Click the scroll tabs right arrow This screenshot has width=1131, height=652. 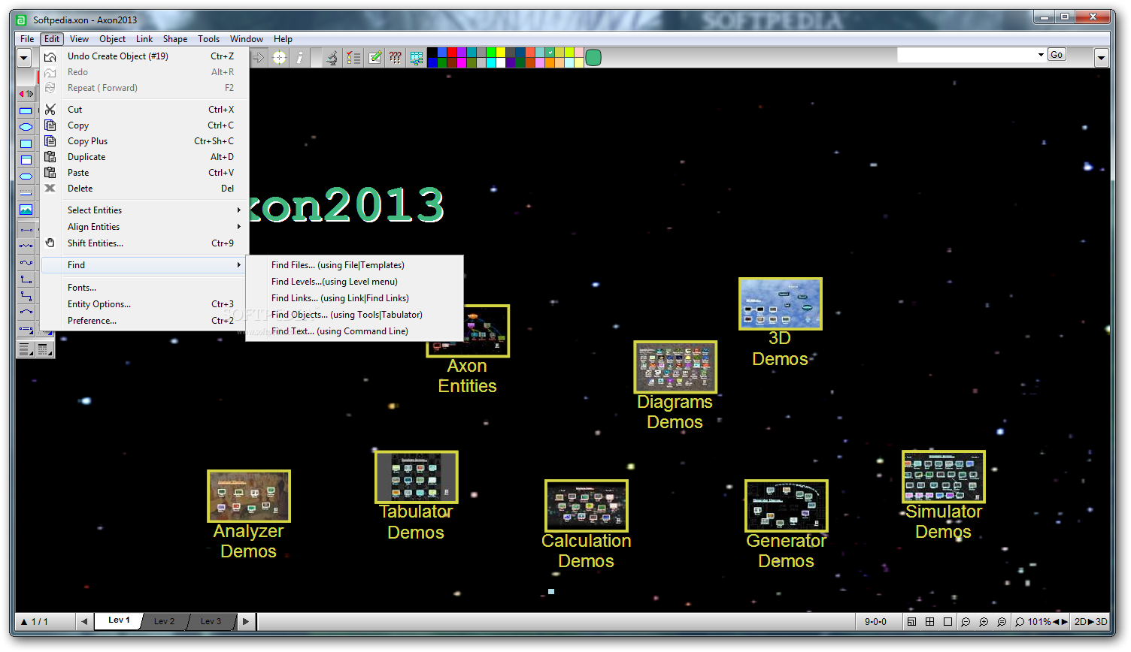tap(246, 621)
